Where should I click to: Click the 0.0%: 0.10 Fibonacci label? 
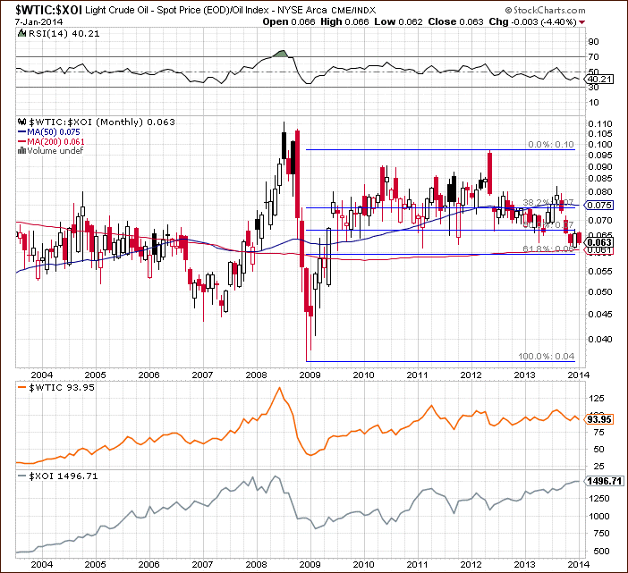(x=551, y=145)
